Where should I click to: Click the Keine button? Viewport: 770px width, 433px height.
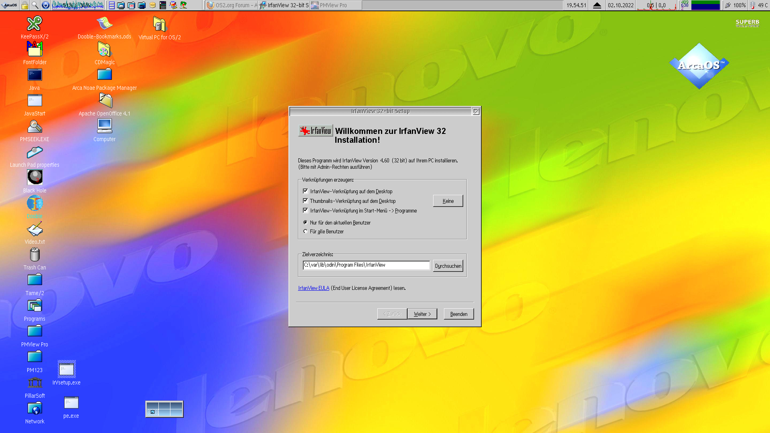tap(448, 201)
